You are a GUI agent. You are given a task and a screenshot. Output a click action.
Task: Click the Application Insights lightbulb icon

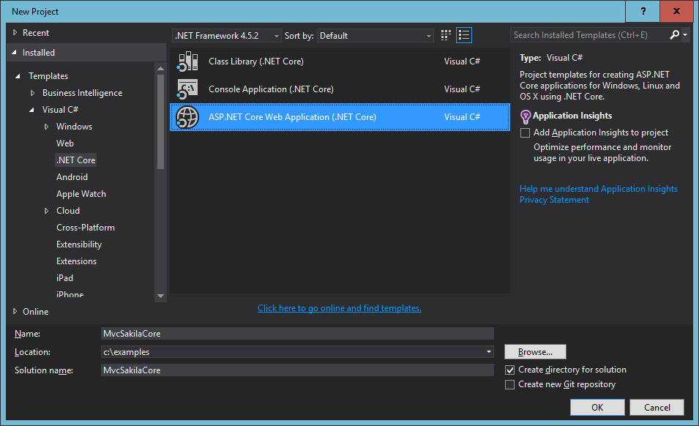[526, 117]
